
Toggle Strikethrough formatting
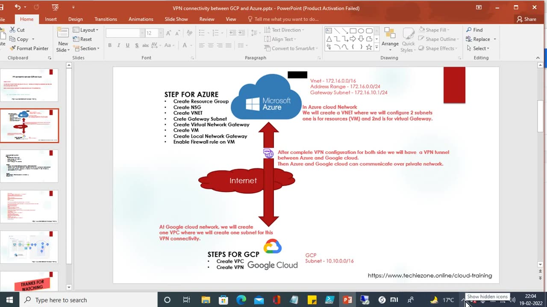pos(146,45)
